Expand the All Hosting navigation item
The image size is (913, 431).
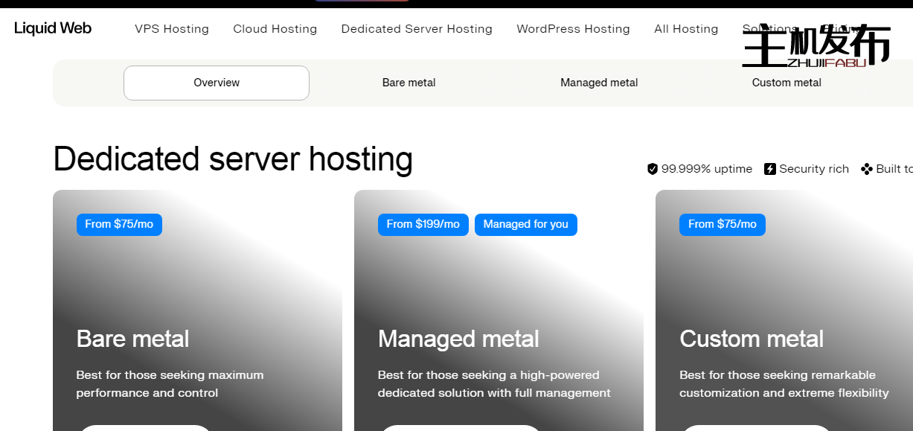[686, 29]
